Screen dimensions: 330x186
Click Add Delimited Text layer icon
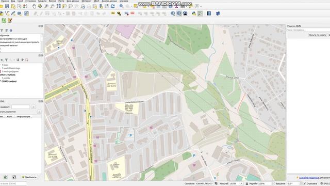pyautogui.click(x=20, y=13)
